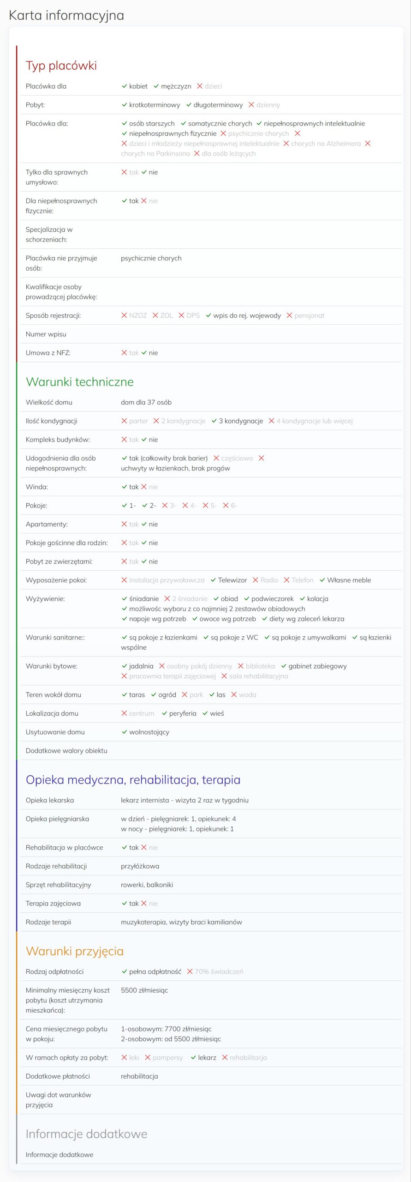
Task: Click the checkmark by "wpis do rej. wojewody"
Action: 208,315
